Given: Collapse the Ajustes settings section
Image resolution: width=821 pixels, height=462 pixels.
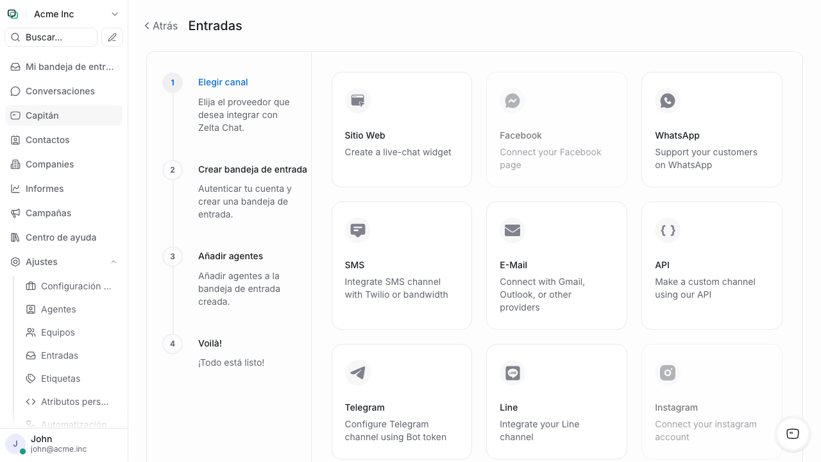Looking at the screenshot, I should (x=114, y=262).
